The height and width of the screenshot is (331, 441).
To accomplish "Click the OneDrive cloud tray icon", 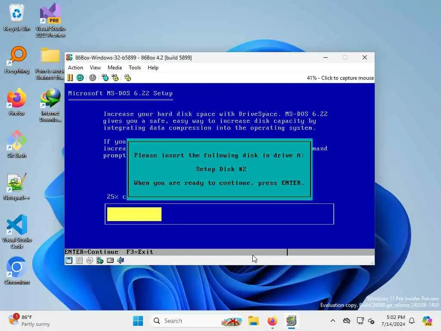I will 347,321.
